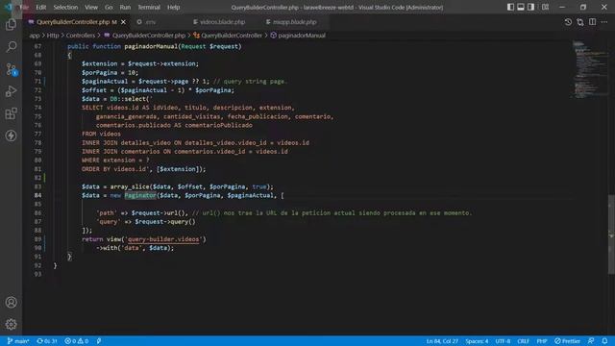Click the Spaces: 4 indentation setting
Image resolution: width=615 pixels, height=346 pixels.
pyautogui.click(x=477, y=341)
